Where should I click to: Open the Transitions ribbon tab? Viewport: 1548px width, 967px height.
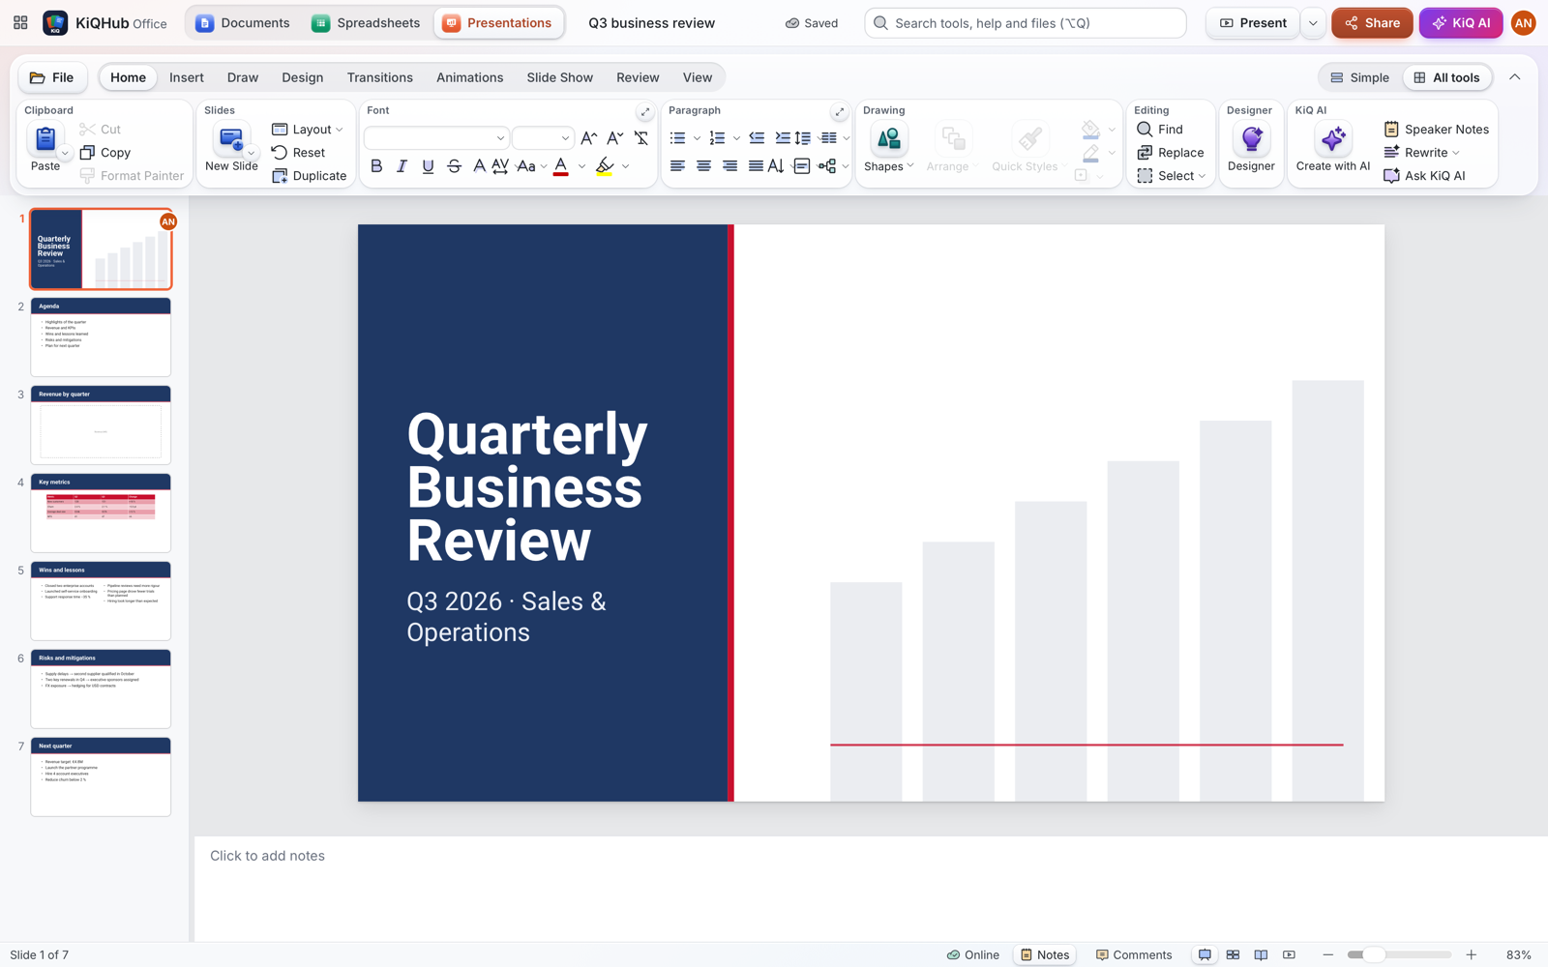pyautogui.click(x=379, y=77)
